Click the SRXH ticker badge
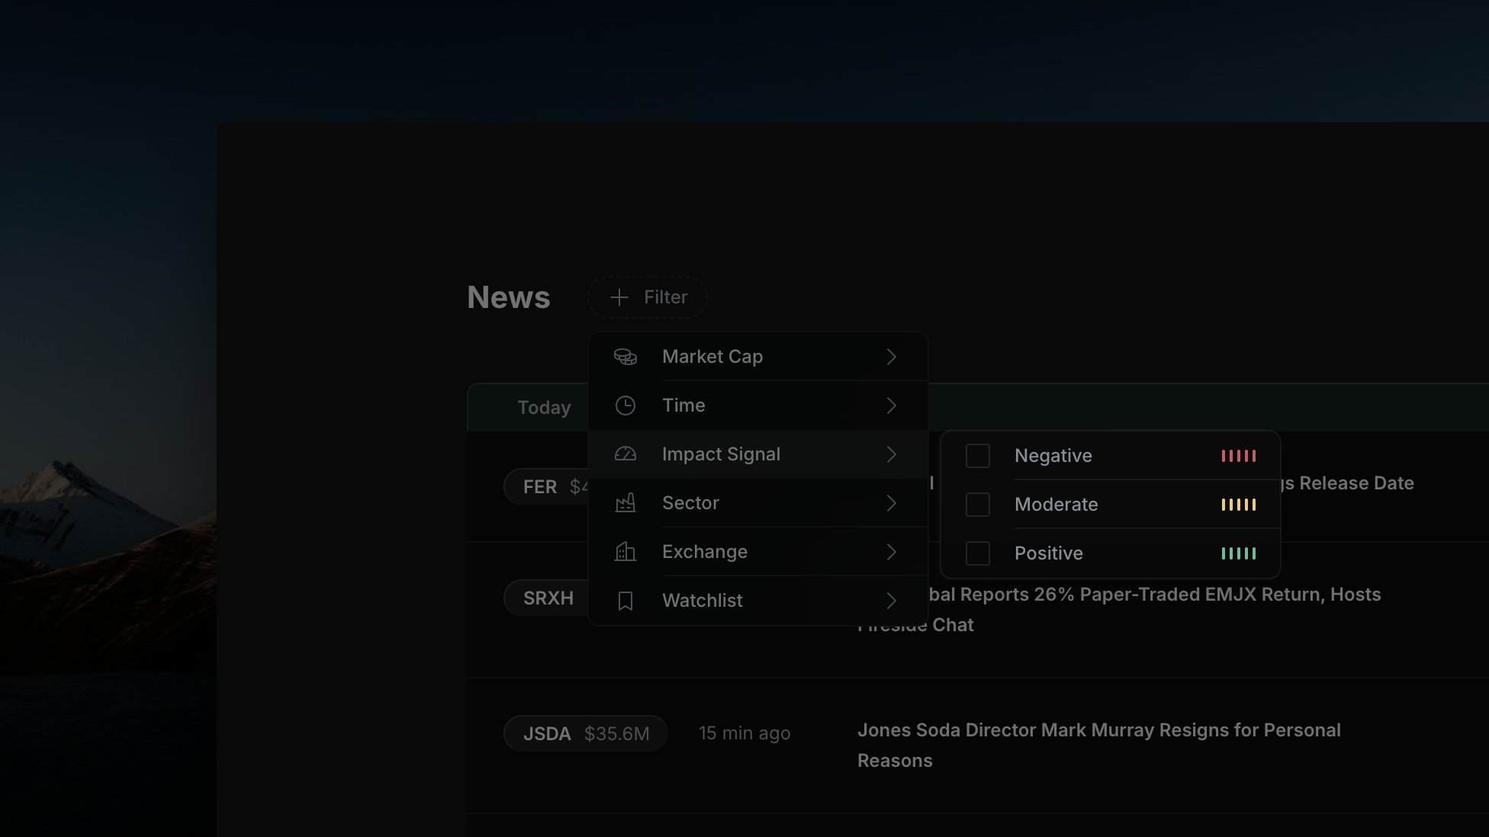The height and width of the screenshot is (837, 1489). [x=546, y=598]
